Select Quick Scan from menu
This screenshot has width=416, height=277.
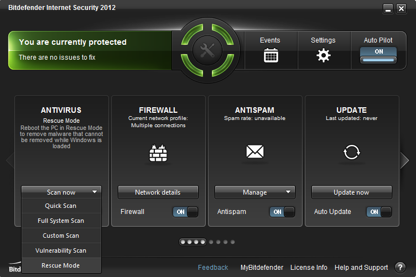click(x=61, y=206)
